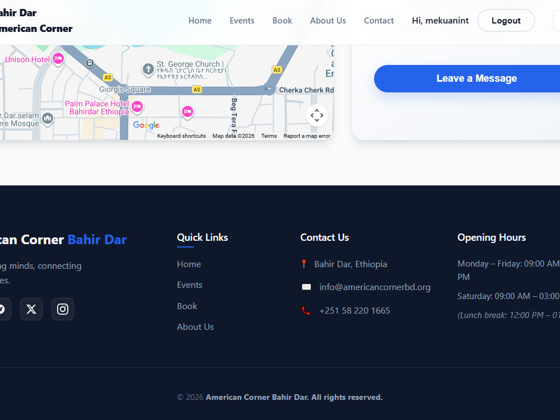Click the bus stop icon on map
560x420 pixels.
pos(90,63)
